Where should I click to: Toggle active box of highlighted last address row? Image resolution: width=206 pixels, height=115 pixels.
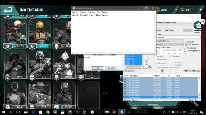click(x=125, y=97)
